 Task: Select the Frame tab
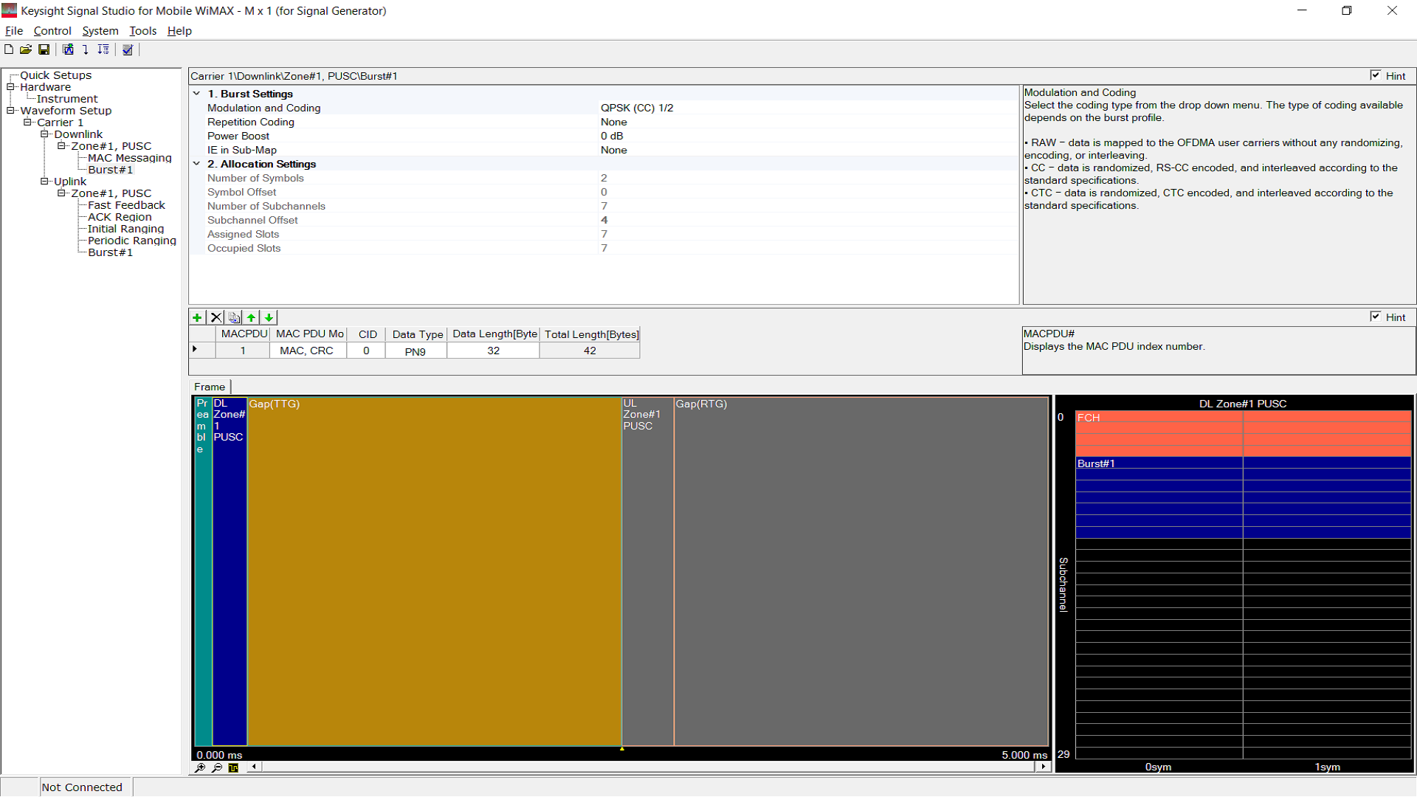[208, 387]
